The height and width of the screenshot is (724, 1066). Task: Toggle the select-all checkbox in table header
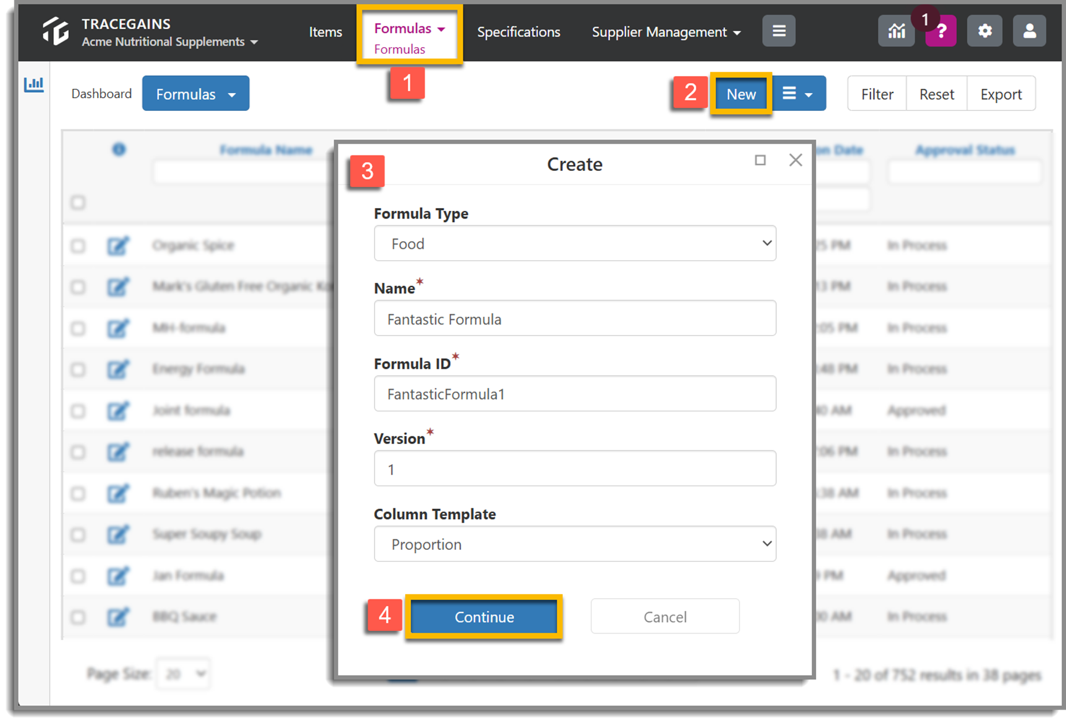point(78,202)
